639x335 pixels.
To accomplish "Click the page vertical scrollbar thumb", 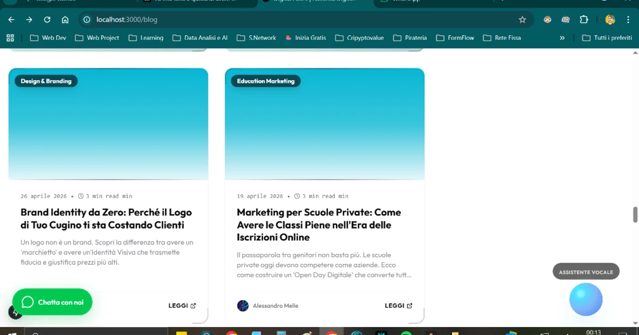I will point(635,215).
